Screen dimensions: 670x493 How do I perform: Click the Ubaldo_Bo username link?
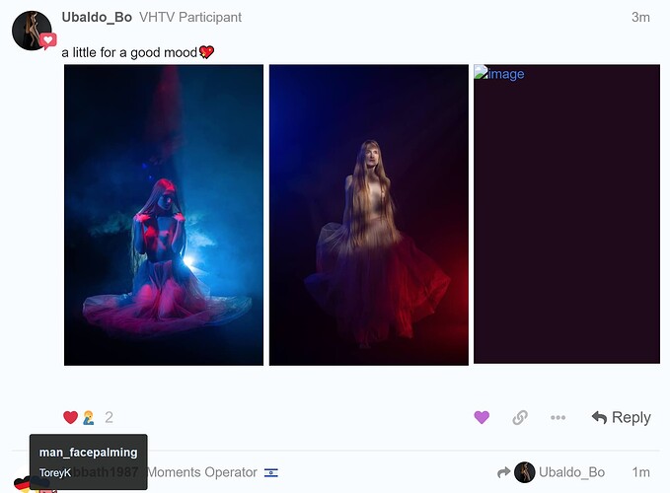(97, 17)
